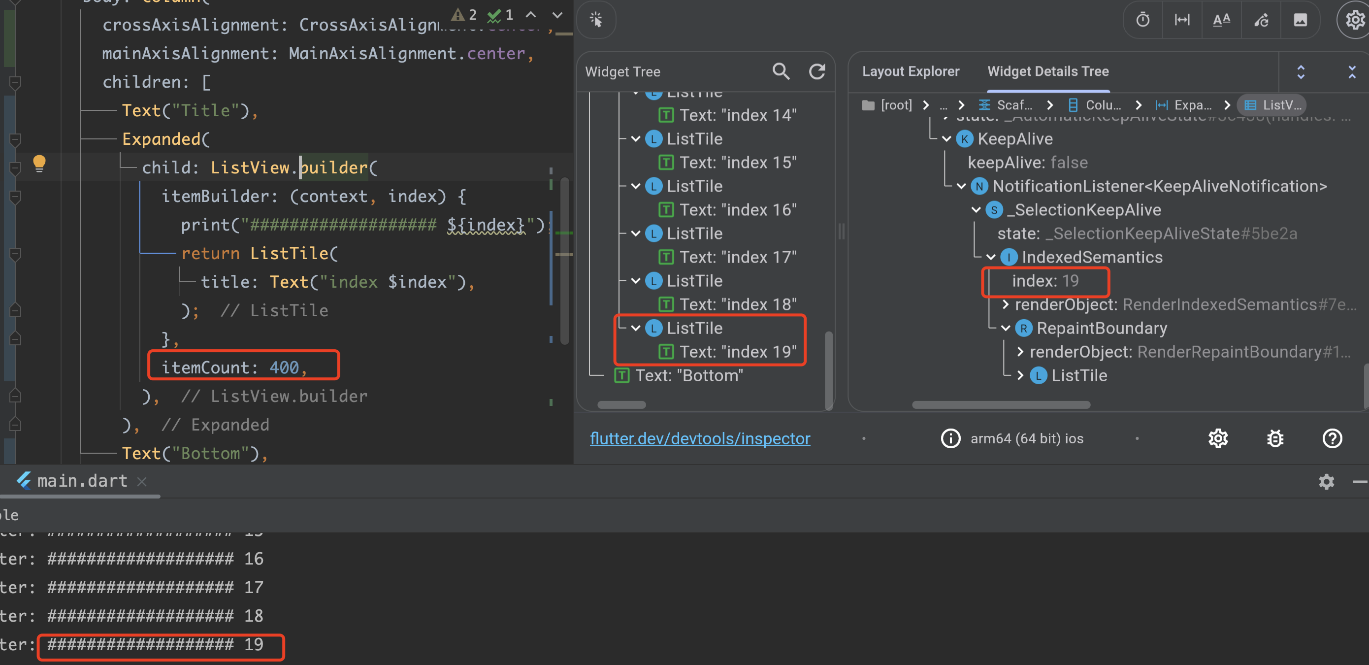Collapse ListTile containing index 17

coord(636,233)
